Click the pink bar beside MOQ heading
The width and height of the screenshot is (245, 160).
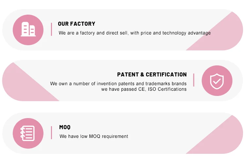[51, 133]
